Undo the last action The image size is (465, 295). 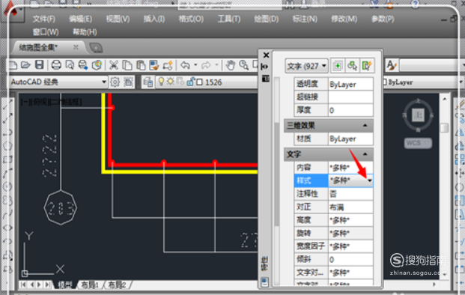pos(186,65)
